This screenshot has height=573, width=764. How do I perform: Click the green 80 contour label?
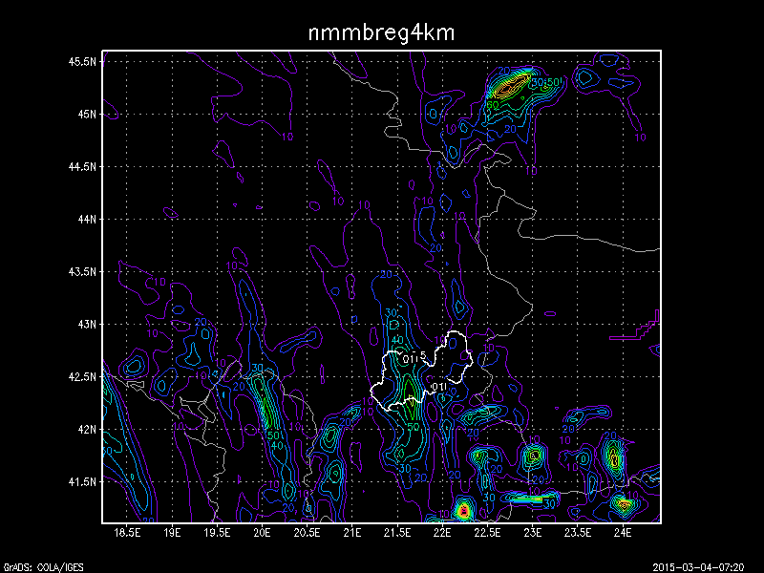click(x=493, y=105)
